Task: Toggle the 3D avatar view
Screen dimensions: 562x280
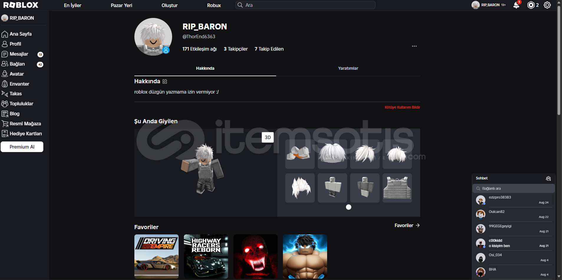Action: tap(268, 137)
